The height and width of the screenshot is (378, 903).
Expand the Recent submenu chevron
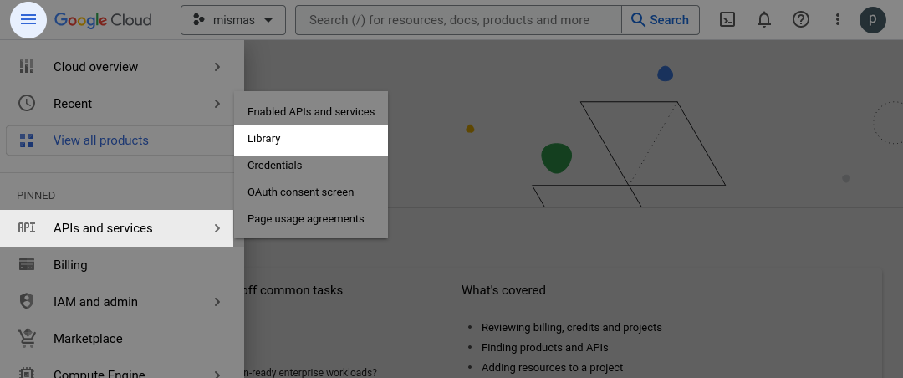pyautogui.click(x=217, y=104)
